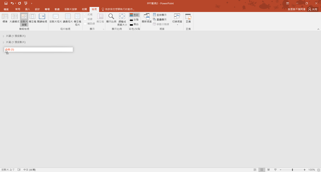The width and height of the screenshot is (321, 172).
Task: Click the 100% zoom level
Action: pos(312,170)
